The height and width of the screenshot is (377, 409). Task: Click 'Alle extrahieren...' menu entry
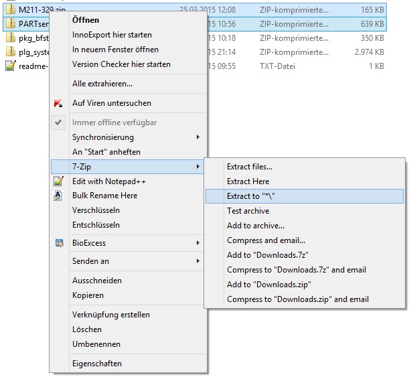click(x=102, y=84)
